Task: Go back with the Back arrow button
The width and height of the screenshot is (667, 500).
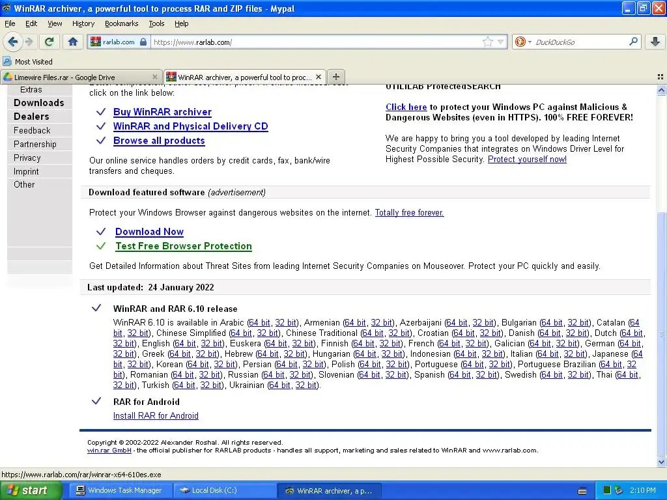Action: pyautogui.click(x=12, y=42)
